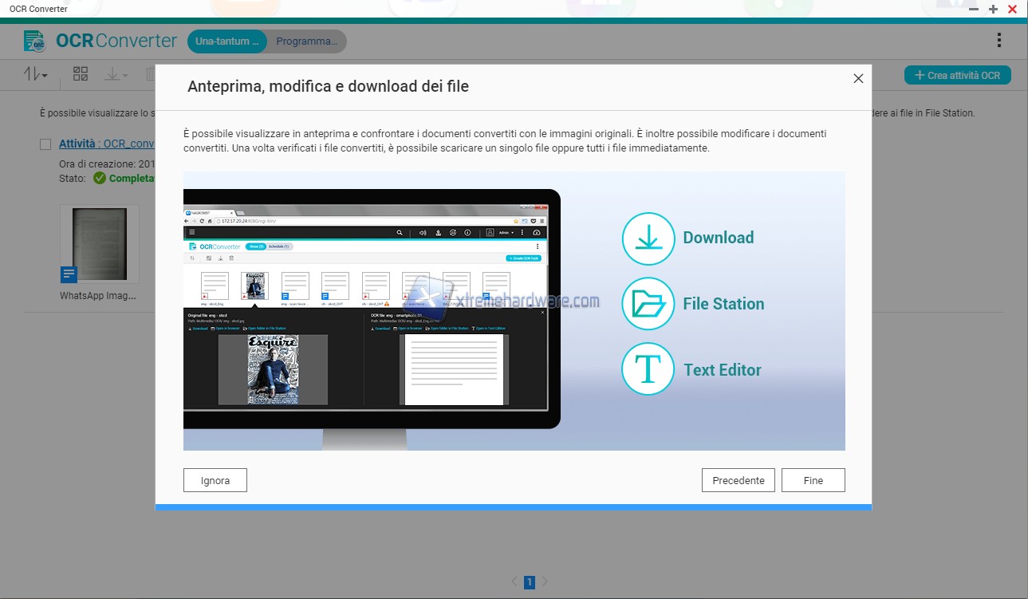Tick the checkbox beside Attività task

pos(46,144)
